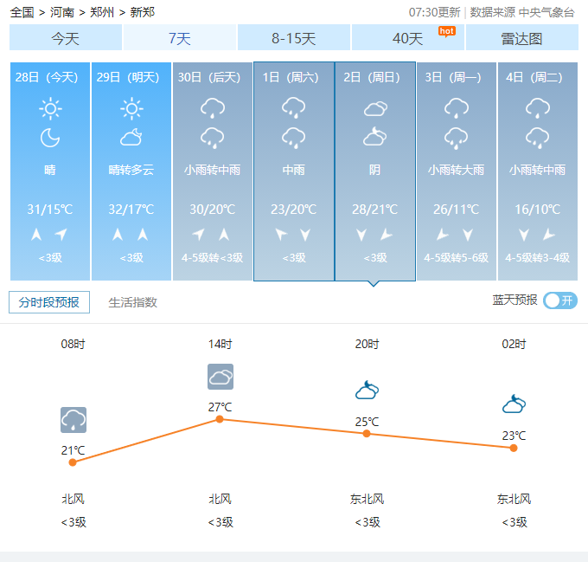Screen dimensions: 588x562
Task: Click the moon night icon for 28日
Action: click(50, 138)
